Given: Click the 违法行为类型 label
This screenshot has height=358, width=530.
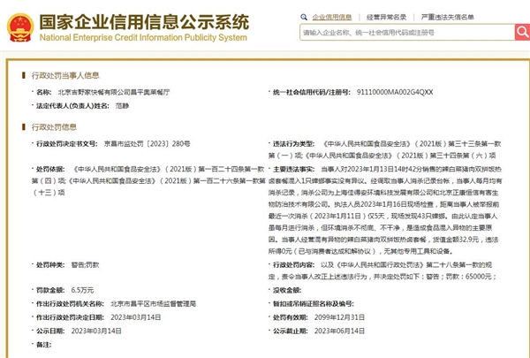Looking at the screenshot, I should pyautogui.click(x=294, y=144).
